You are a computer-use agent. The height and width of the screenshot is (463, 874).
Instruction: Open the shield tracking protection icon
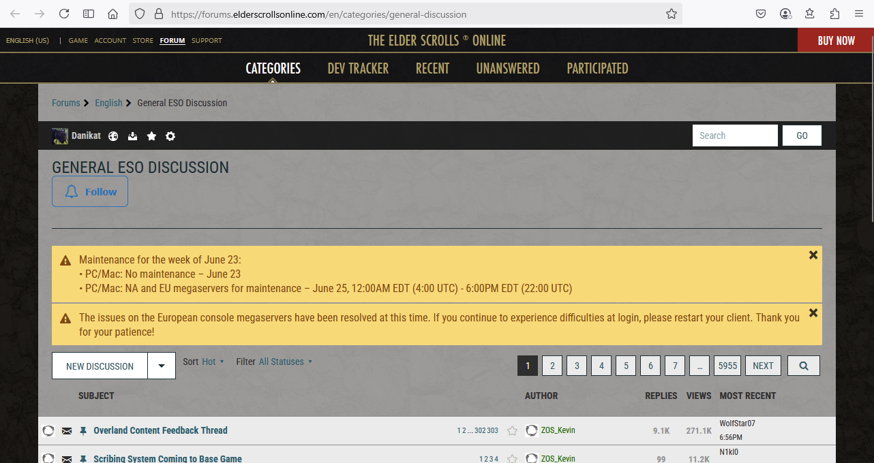tap(140, 14)
